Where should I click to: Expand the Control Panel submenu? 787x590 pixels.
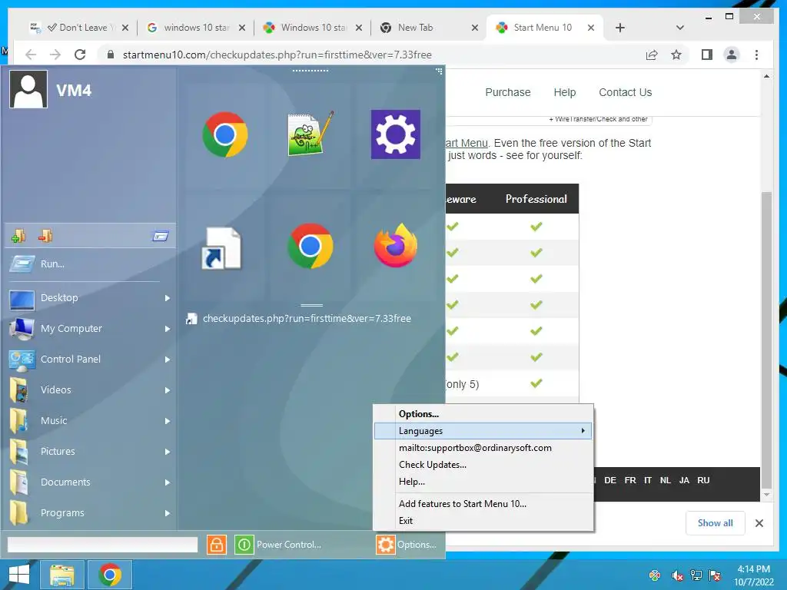click(167, 360)
